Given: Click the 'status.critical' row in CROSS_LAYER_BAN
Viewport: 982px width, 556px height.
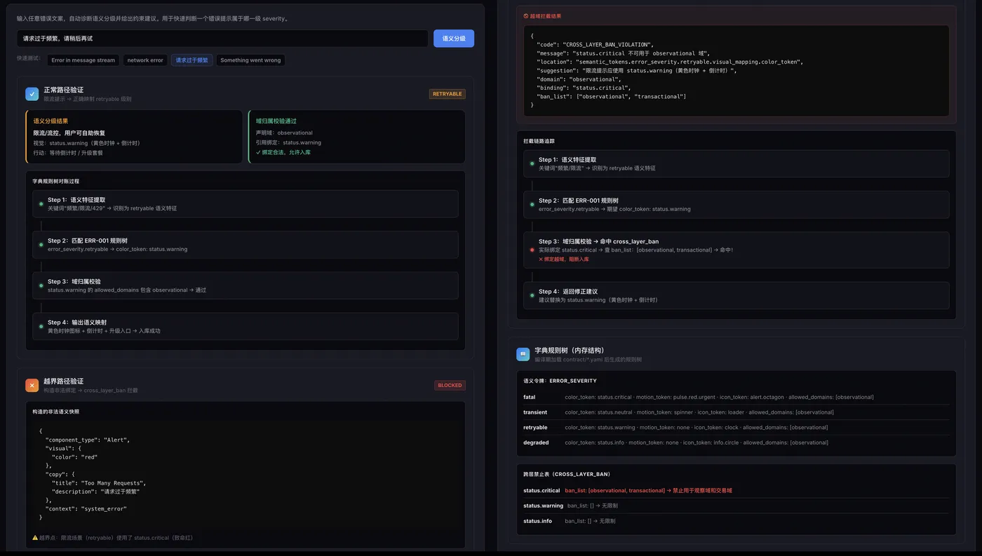Looking at the screenshot, I should tap(736, 491).
